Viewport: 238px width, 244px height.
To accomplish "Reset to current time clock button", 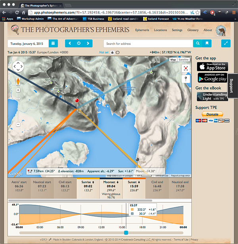I will [x=79, y=44].
